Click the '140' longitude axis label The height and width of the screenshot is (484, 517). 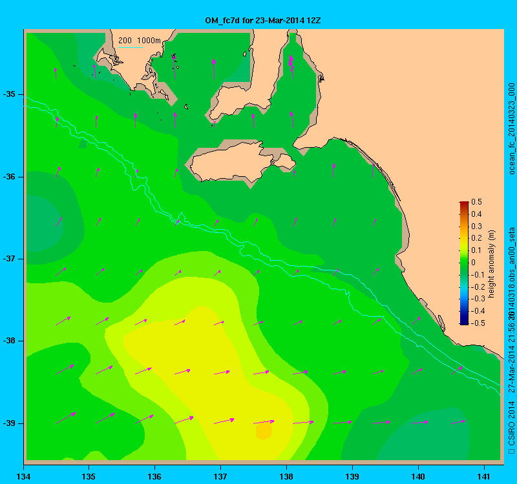(x=418, y=476)
